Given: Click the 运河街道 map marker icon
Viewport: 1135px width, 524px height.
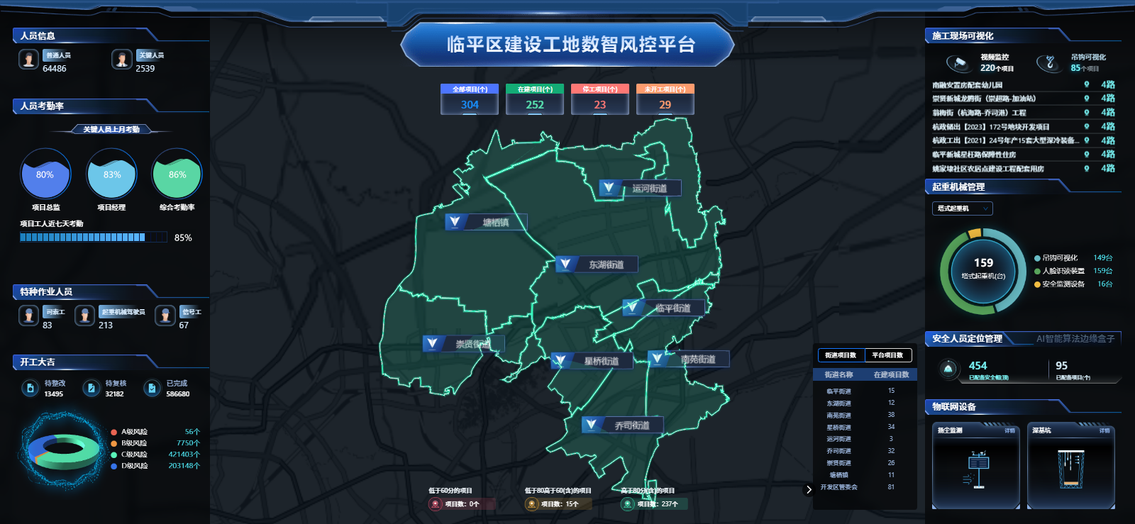Looking at the screenshot, I should click(609, 188).
